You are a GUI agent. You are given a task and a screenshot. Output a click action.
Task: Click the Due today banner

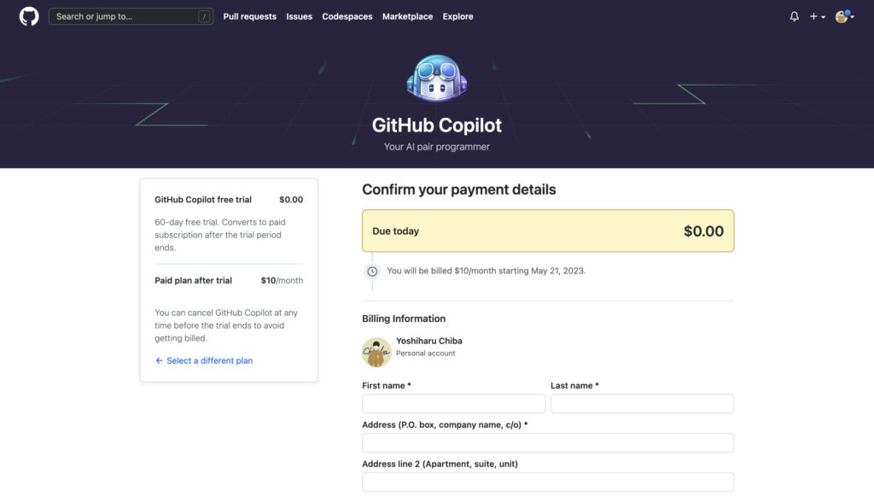(x=547, y=231)
